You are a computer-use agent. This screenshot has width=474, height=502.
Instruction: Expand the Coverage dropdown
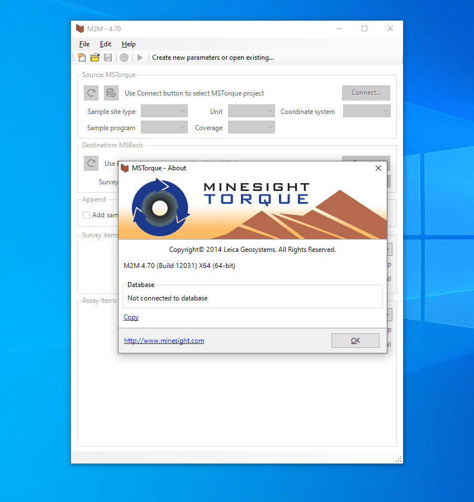(252, 128)
